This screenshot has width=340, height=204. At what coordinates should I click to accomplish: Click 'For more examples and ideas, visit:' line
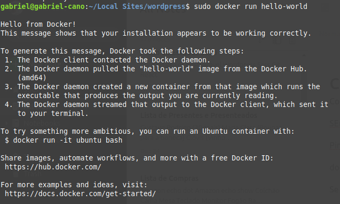pos(74,185)
